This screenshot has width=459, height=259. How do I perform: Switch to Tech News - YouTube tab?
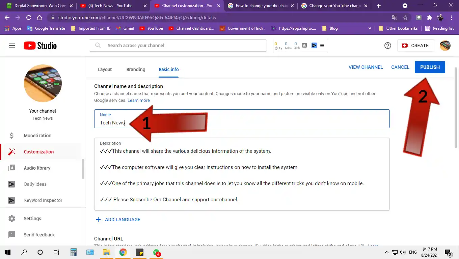pyautogui.click(x=113, y=6)
